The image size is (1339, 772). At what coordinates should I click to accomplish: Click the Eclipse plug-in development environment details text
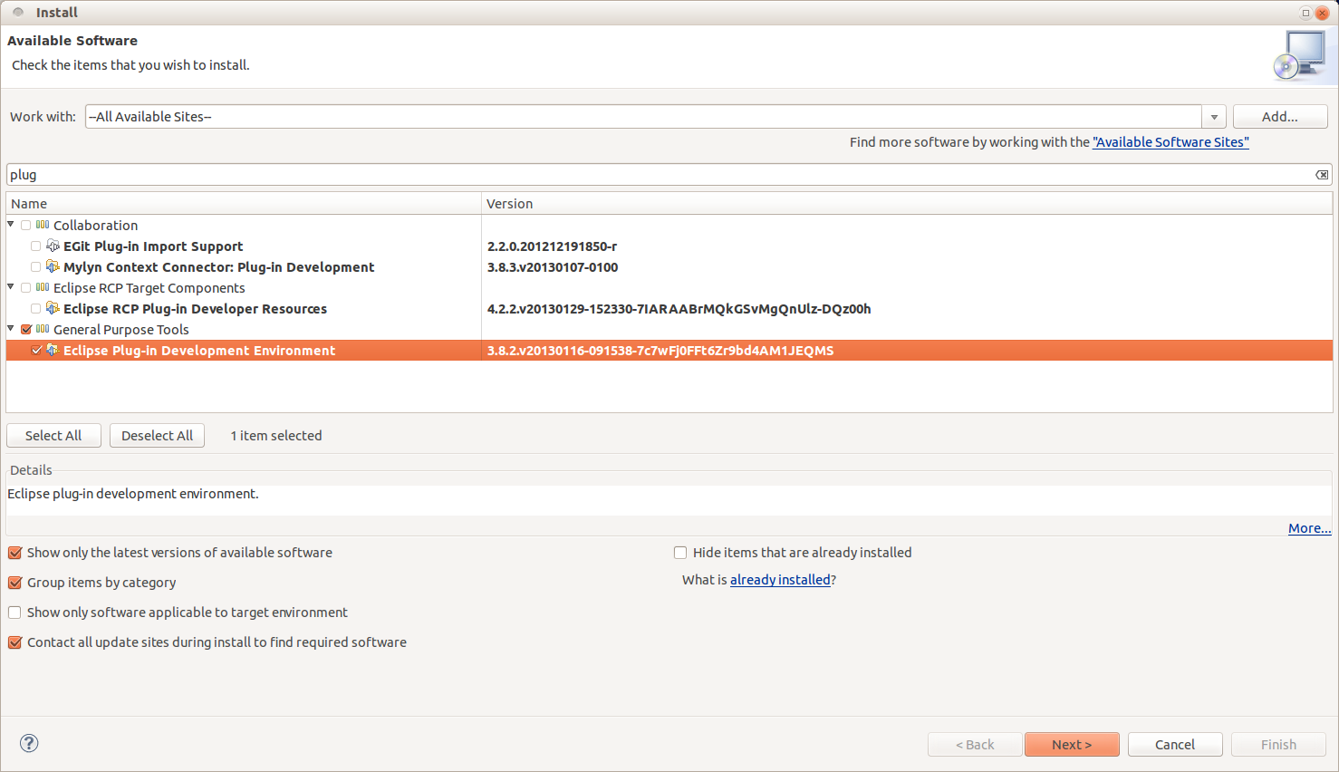click(x=133, y=494)
